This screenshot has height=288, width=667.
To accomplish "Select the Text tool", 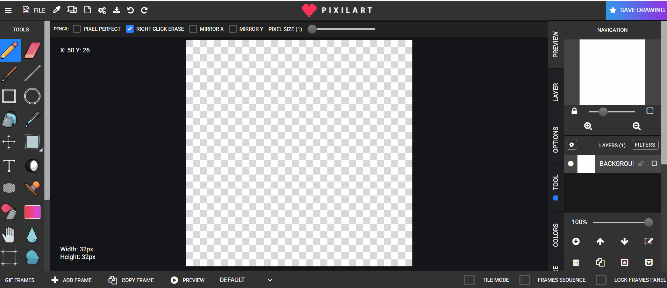I will (9, 165).
